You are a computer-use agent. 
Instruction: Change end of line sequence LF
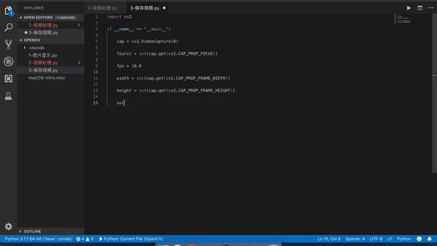[390, 238]
